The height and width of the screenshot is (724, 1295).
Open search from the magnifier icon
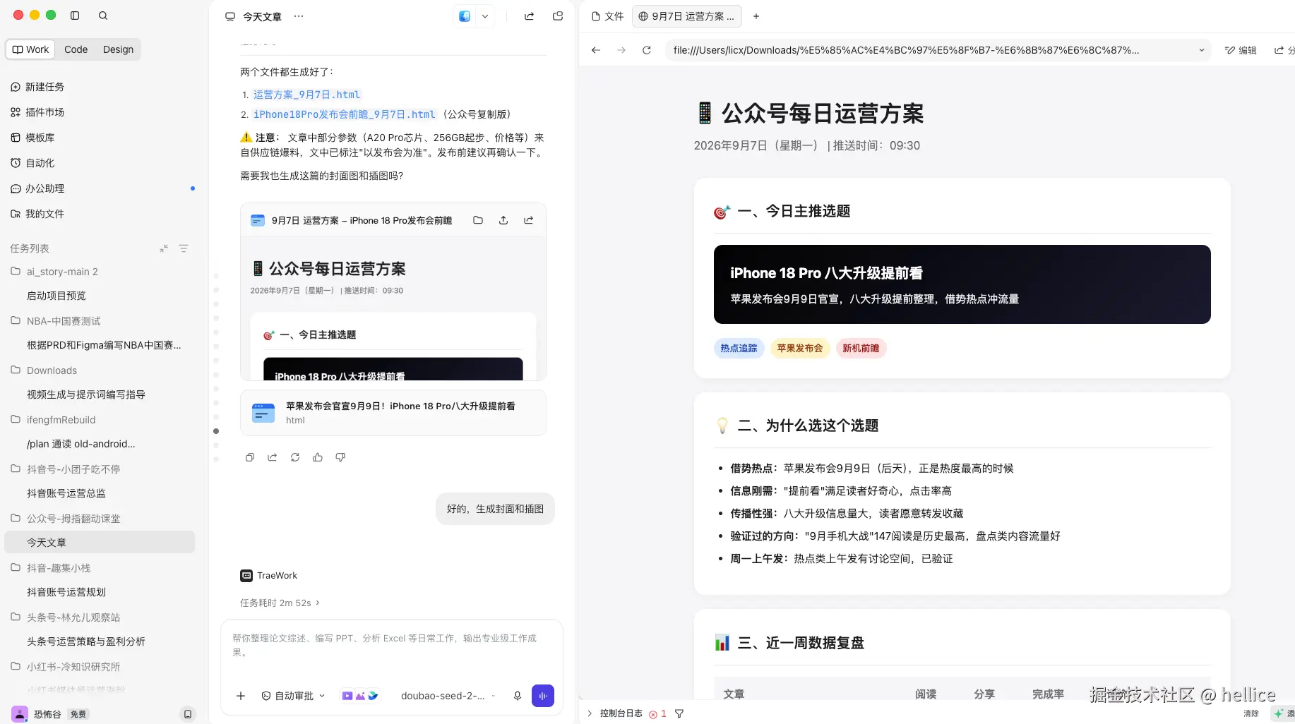[103, 15]
